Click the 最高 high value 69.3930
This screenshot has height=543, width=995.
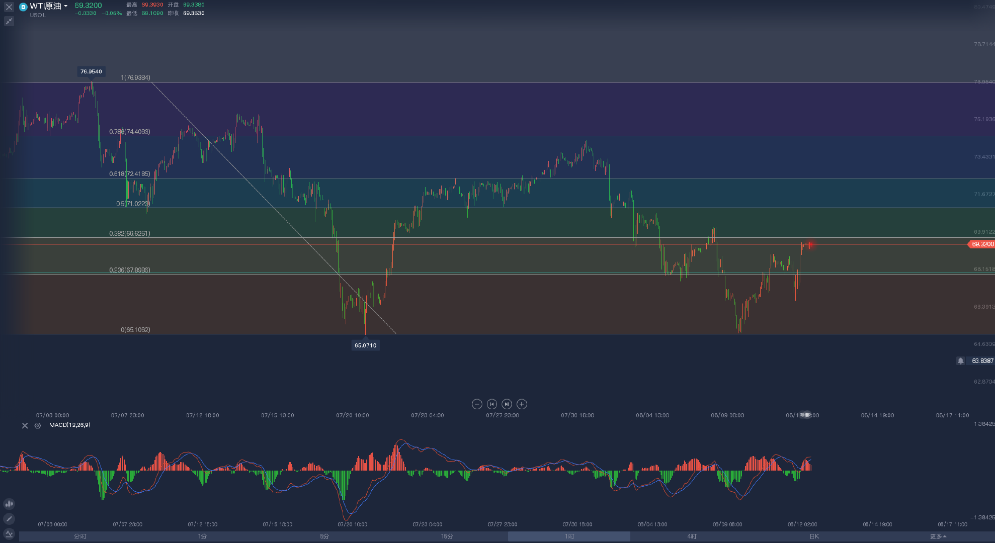pos(152,5)
